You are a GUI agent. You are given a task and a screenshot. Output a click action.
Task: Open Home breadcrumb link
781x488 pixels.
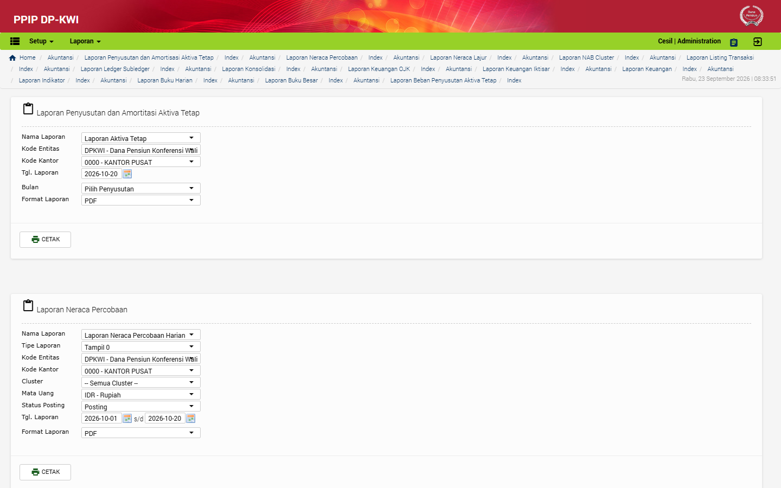[x=28, y=57]
